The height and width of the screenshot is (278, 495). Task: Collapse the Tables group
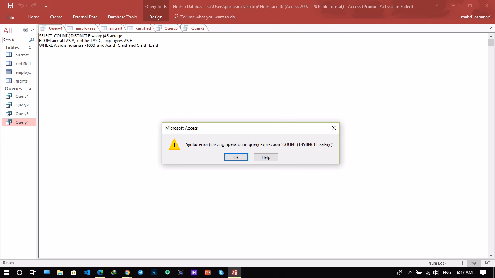[x=30, y=47]
